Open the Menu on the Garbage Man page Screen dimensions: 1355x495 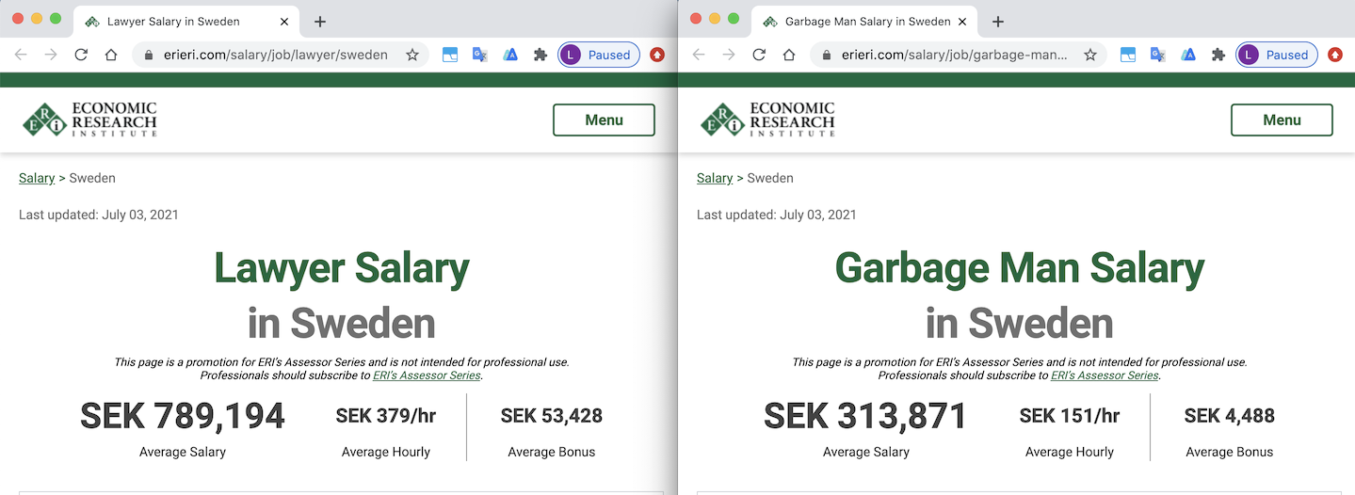[1282, 120]
